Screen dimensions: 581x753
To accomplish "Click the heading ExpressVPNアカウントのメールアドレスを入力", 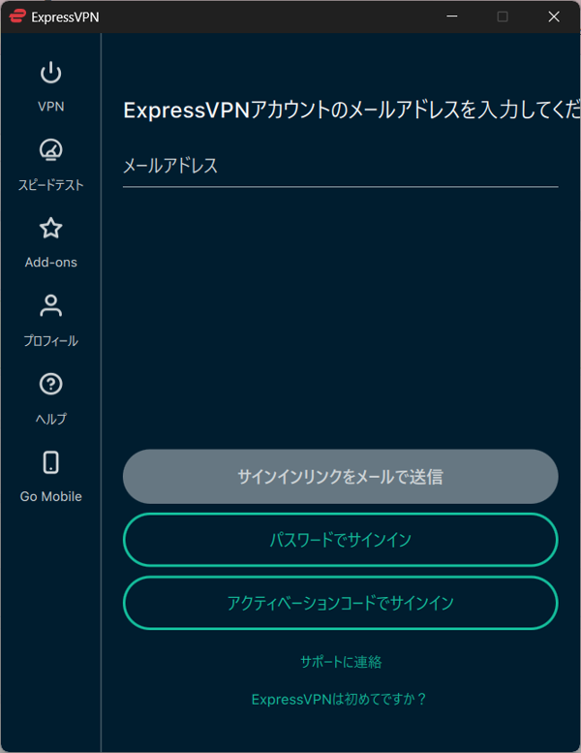I will (352, 110).
